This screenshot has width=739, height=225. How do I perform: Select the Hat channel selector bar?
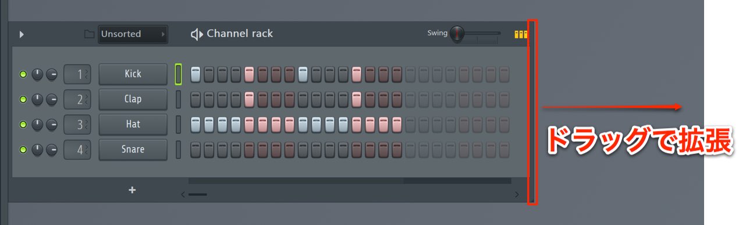[179, 124]
